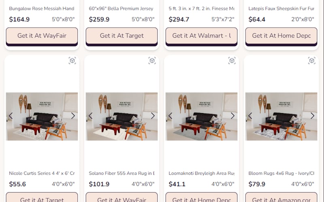Show next image for Nicole Curtis rug
Image resolution: width=324 pixels, height=202 pixels.
coord(73,116)
